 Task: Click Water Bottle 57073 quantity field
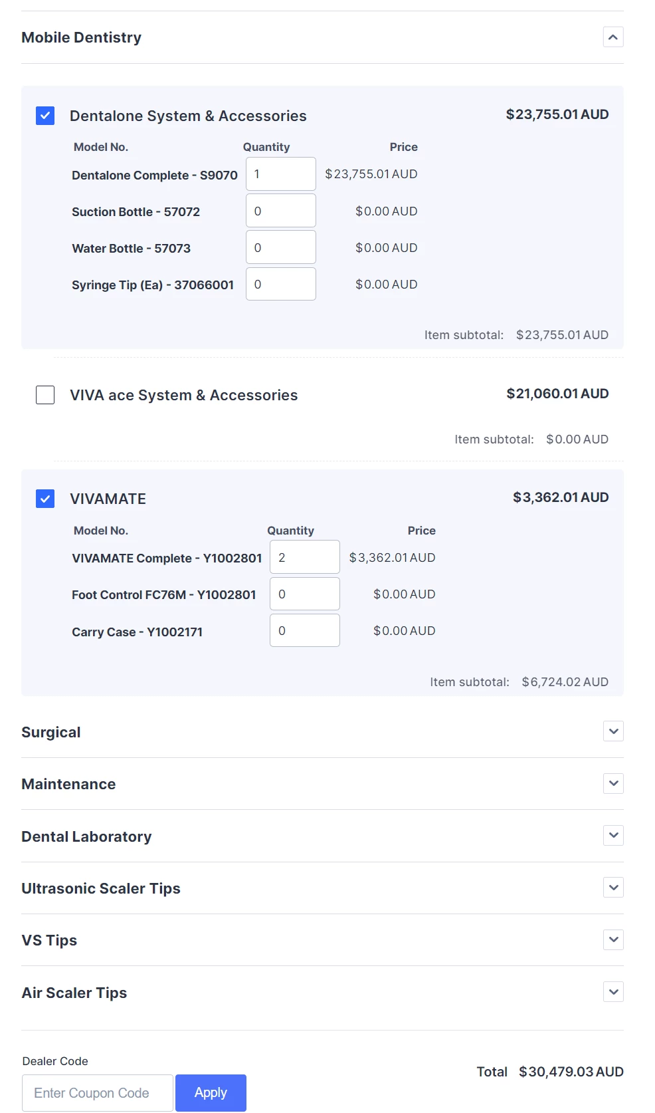coord(281,247)
